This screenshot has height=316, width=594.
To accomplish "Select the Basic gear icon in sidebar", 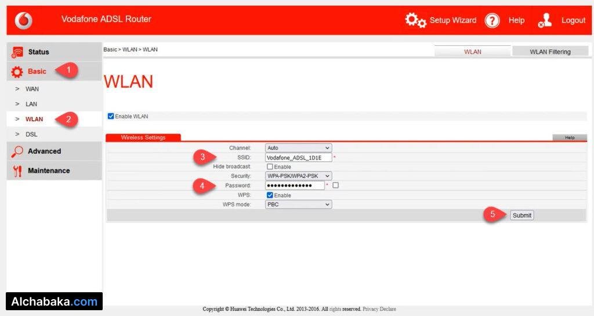I will 17,72.
